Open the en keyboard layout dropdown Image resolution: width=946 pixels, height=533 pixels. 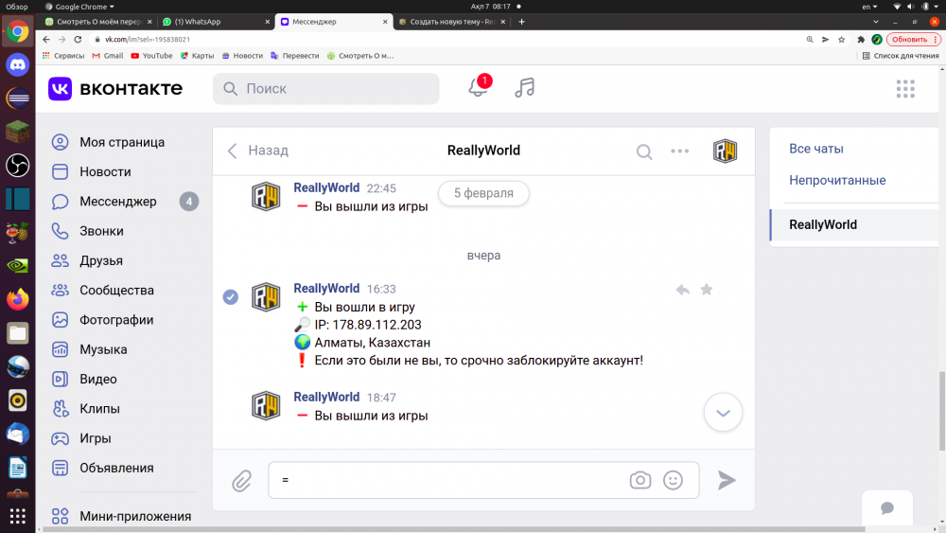[869, 7]
